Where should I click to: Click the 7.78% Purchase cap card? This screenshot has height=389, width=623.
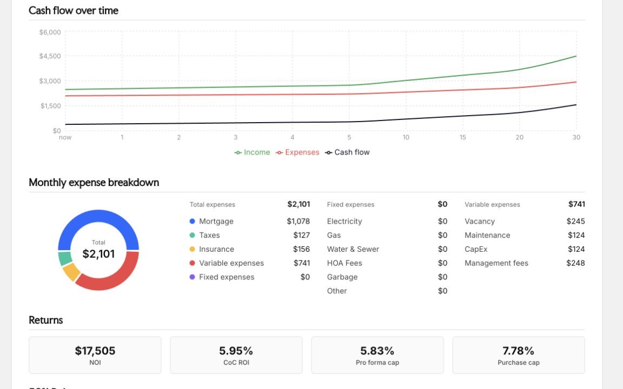click(519, 356)
